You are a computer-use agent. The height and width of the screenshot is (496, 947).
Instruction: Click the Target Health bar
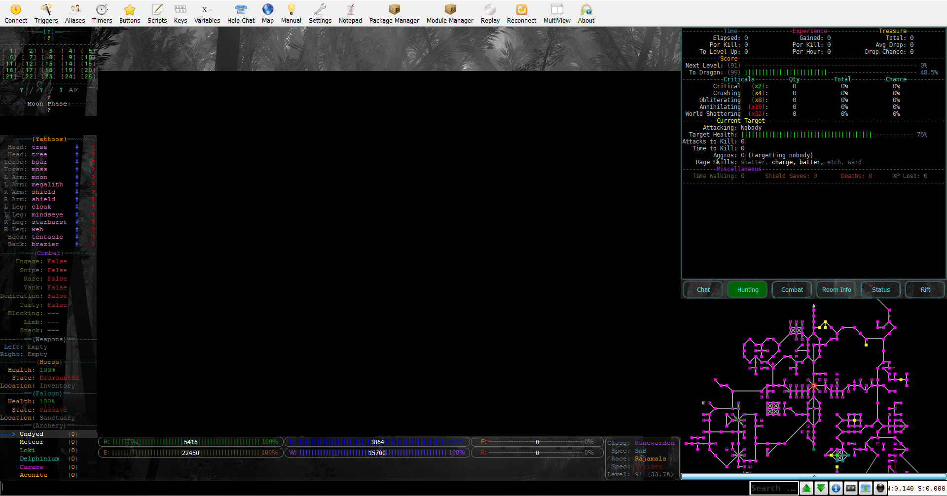[828, 135]
